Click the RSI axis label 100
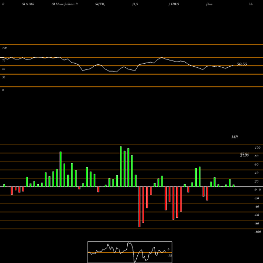Screen dimensions: 263x263 pyautogui.click(x=4, y=48)
